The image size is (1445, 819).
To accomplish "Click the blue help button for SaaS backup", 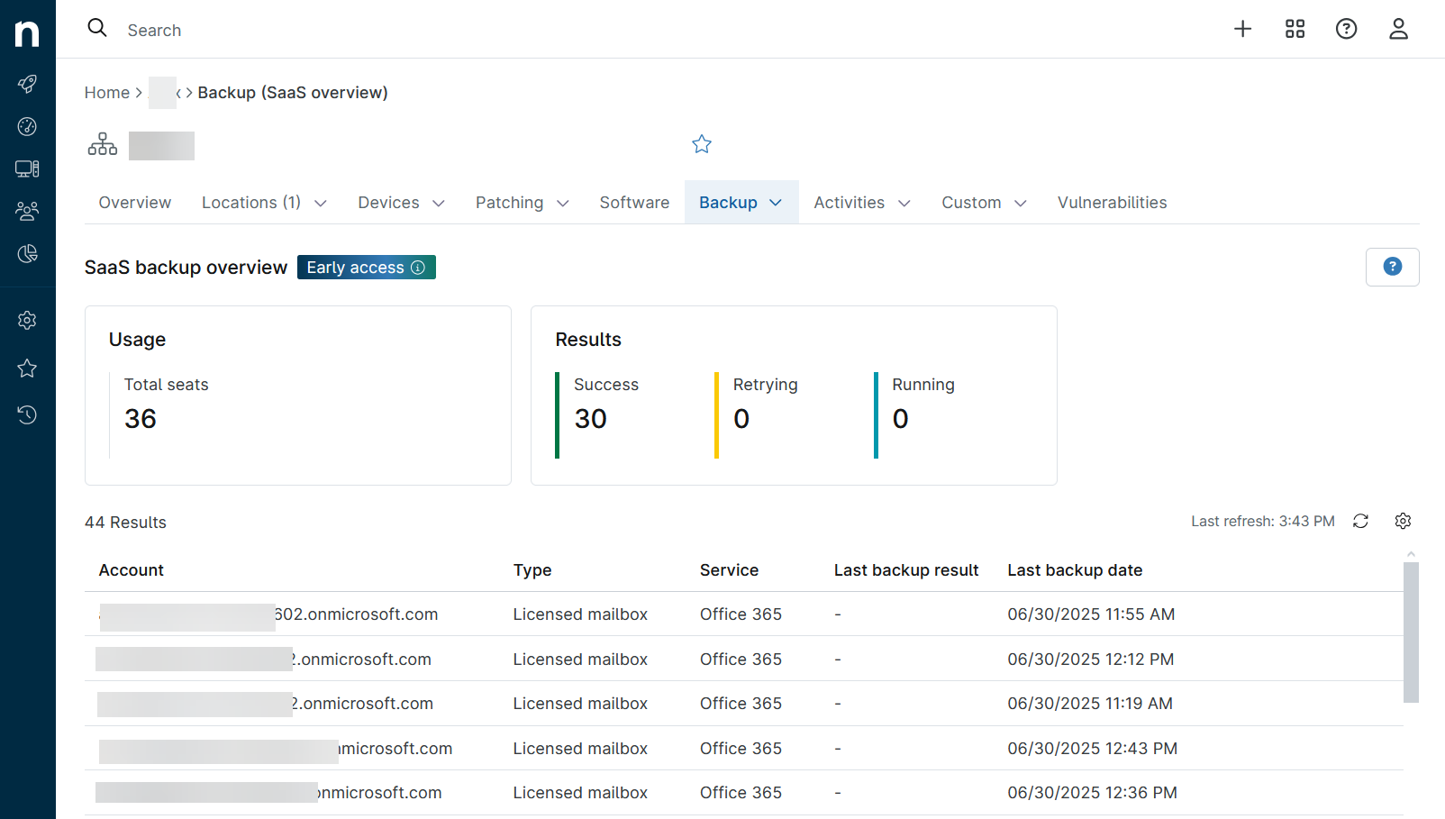I will pos(1392,267).
